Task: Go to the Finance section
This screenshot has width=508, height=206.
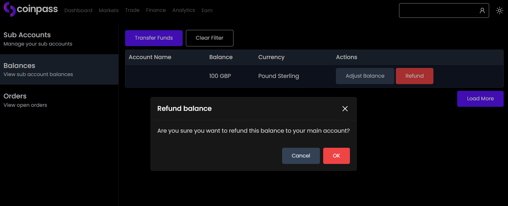Action: click(x=156, y=10)
